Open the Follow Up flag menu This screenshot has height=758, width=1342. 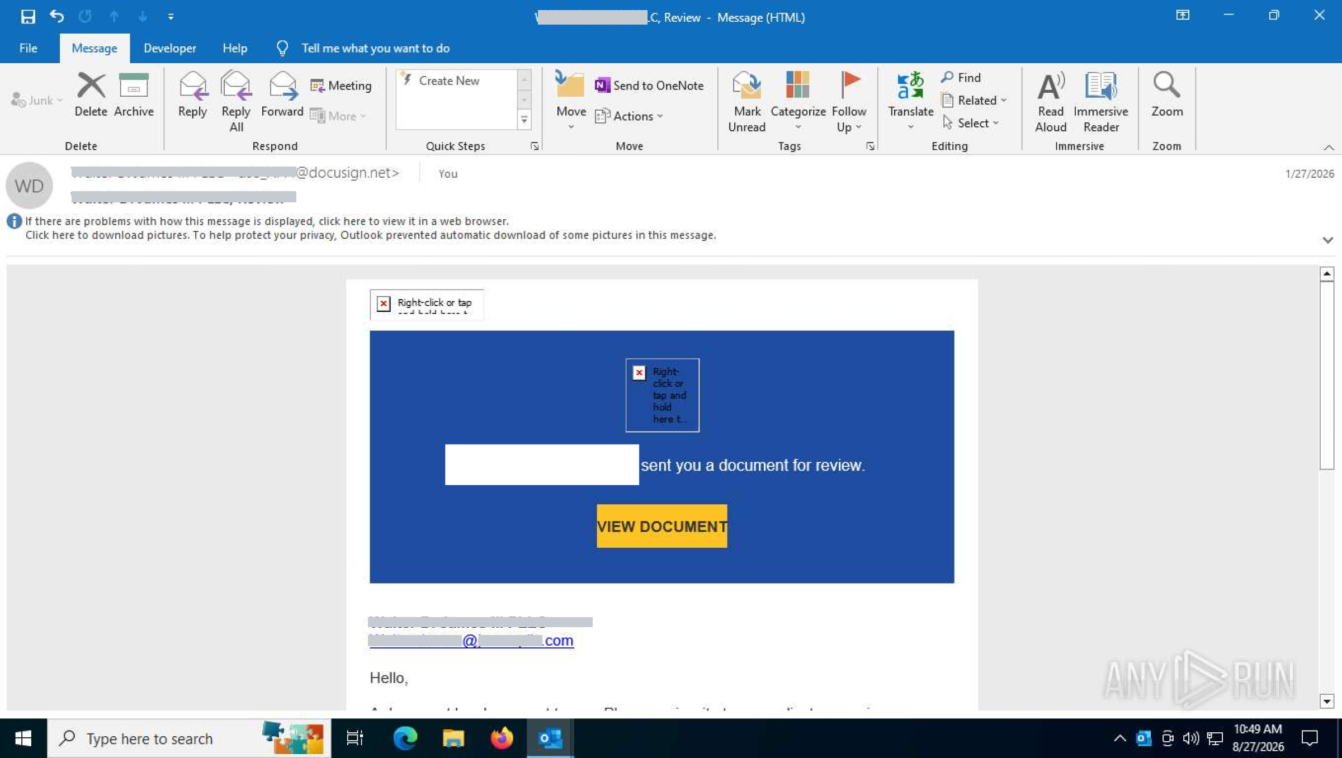pyautogui.click(x=849, y=102)
